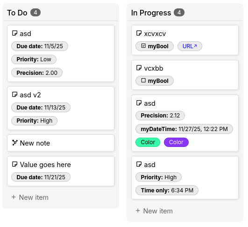Viewport: 248px width, 227px height.
Task: Select the purple Color label
Action: tap(176, 142)
